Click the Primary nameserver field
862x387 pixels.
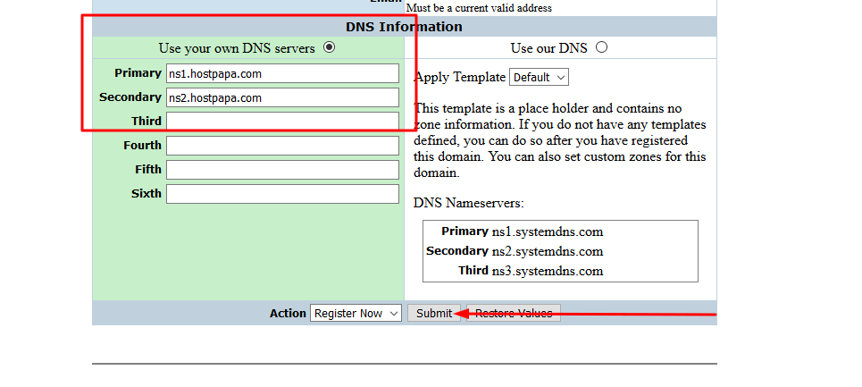tap(282, 73)
